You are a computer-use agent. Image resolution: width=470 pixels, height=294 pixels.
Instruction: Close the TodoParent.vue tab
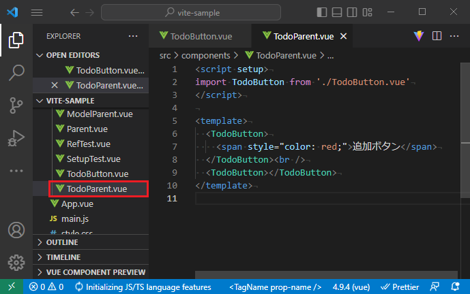(344, 36)
